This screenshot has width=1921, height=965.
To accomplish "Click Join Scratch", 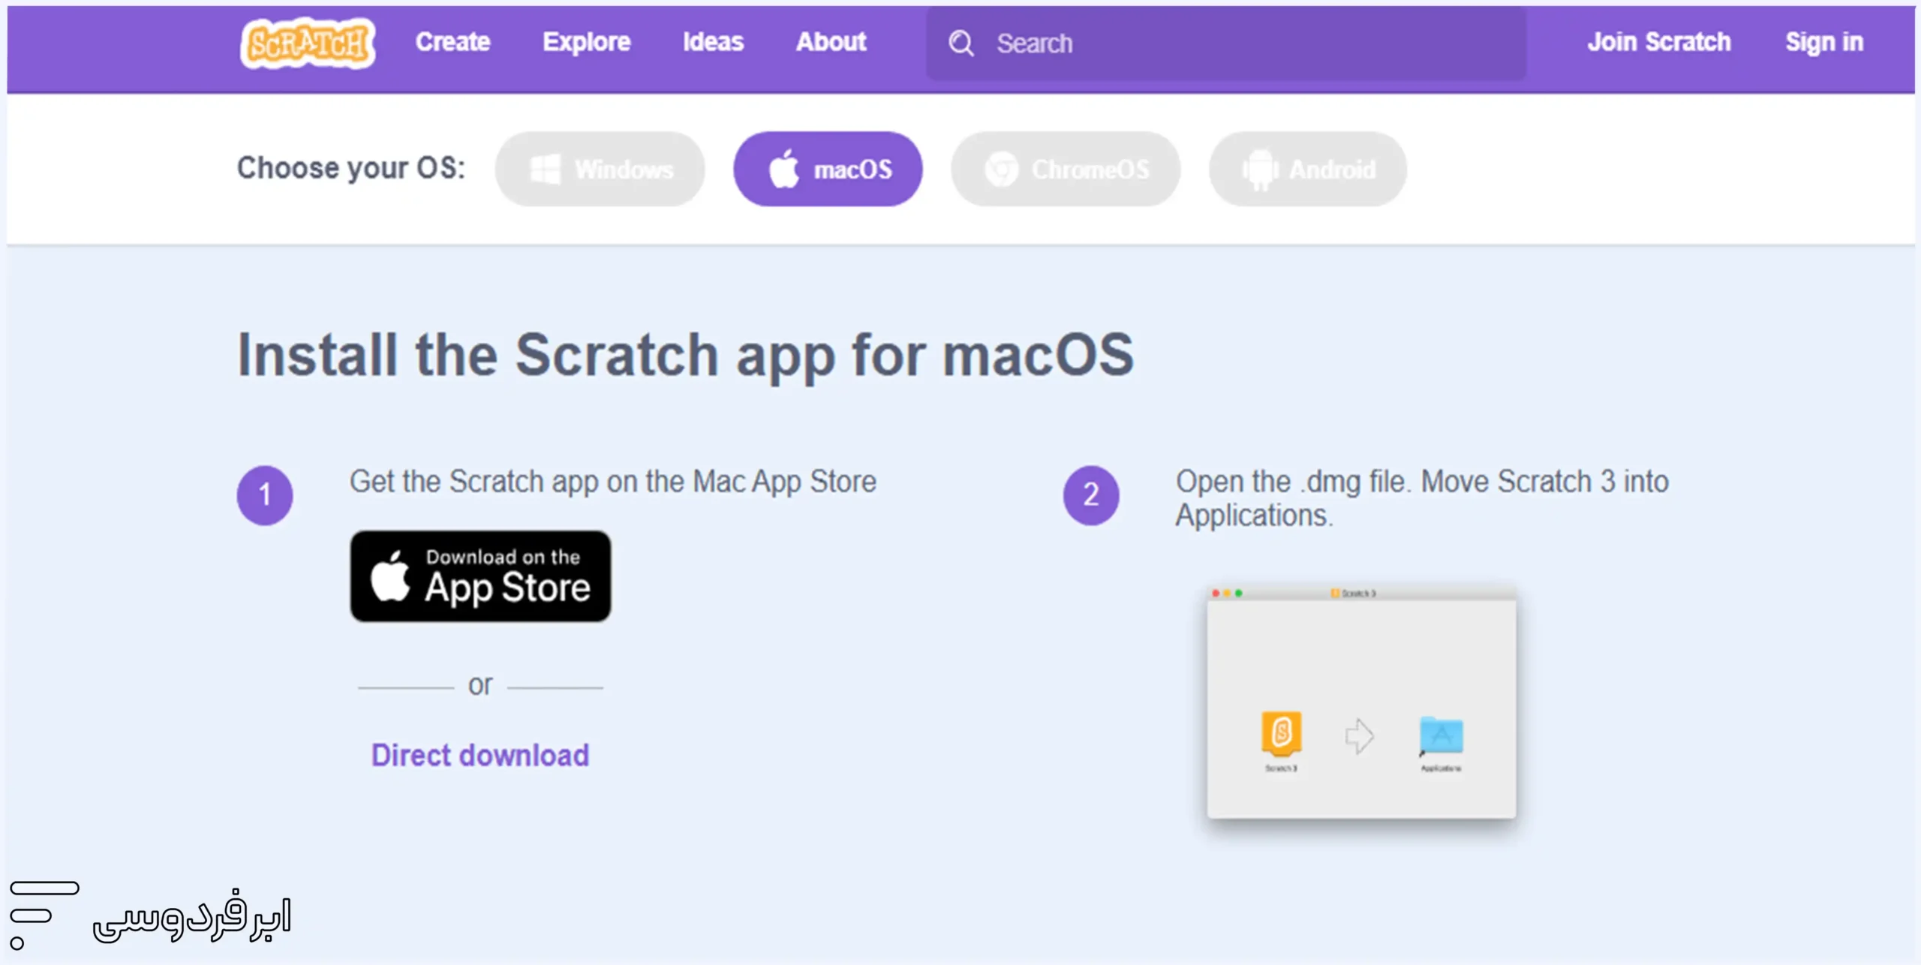I will coord(1658,42).
